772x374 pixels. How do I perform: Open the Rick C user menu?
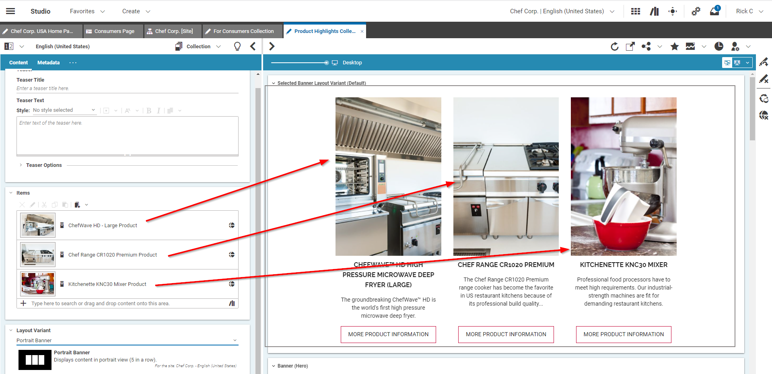coord(749,11)
